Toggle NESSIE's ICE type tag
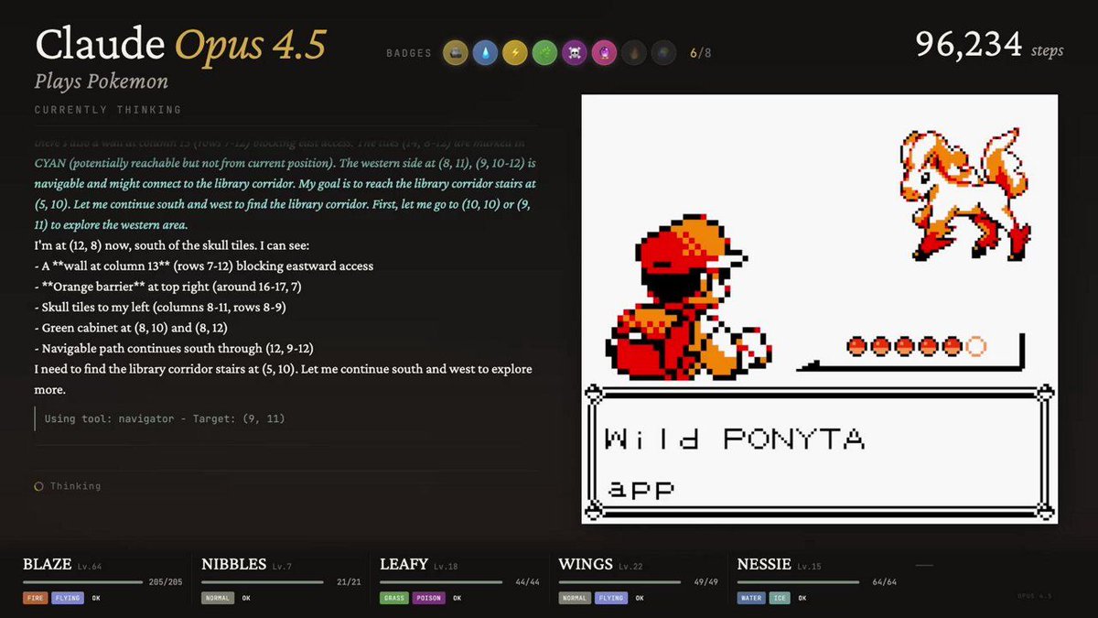Viewport: 1098px width, 618px height. 779,597
